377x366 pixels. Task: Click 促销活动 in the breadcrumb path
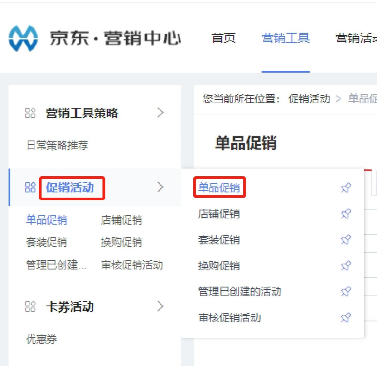[309, 99]
